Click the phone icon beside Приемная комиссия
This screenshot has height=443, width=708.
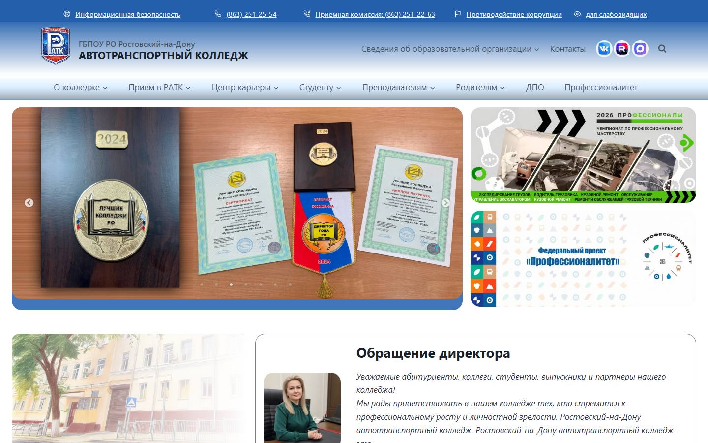coord(307,14)
